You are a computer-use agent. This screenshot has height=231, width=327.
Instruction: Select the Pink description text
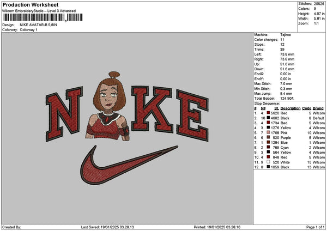284,133
